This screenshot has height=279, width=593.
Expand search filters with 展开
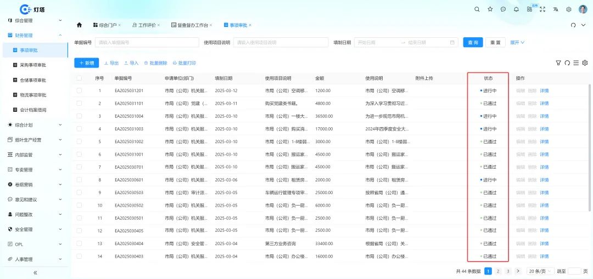[517, 43]
